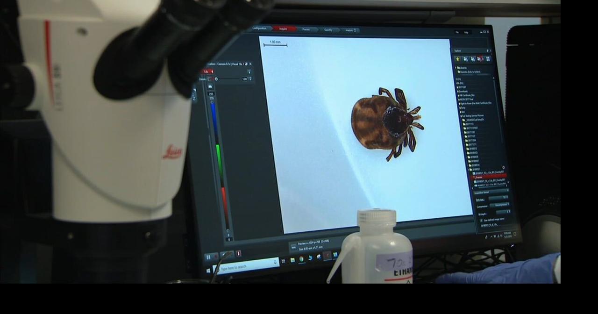
Task: Click the pin icon on the Explorer panel
Action: click(x=488, y=50)
